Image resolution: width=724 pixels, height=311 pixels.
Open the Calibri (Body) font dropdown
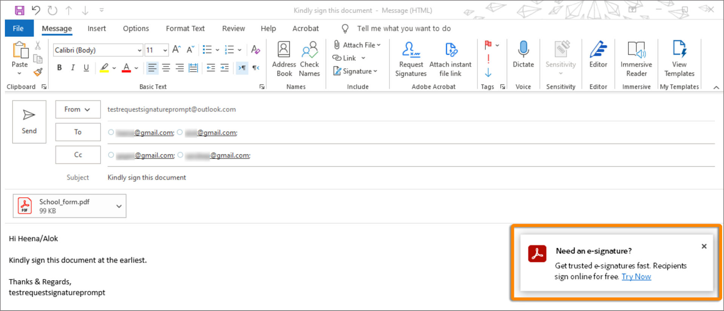(x=140, y=50)
